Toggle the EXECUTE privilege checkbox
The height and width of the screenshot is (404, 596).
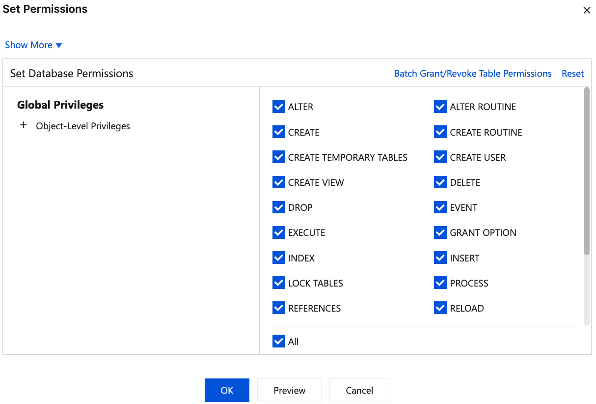[278, 232]
